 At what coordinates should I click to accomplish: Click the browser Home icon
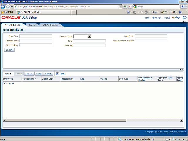tap(128, 12)
